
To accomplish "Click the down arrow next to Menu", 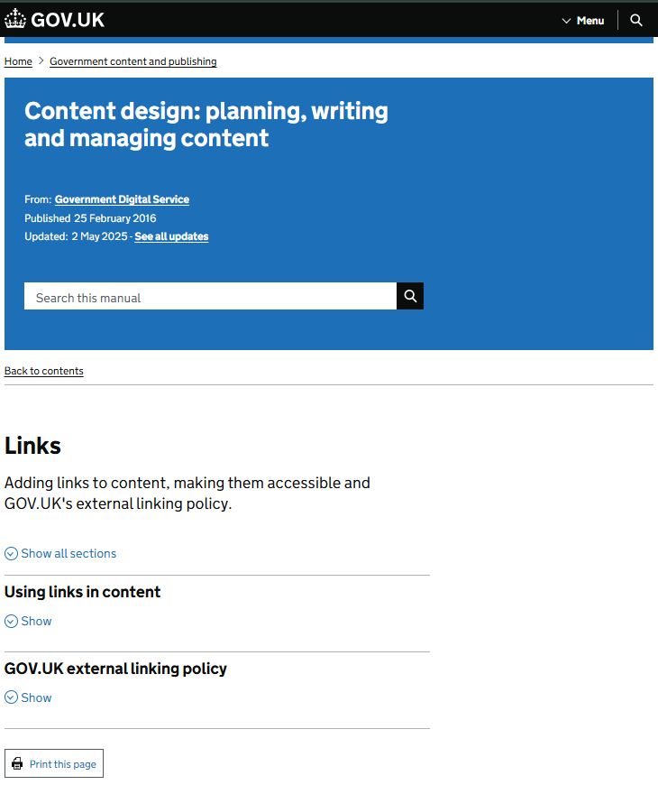I will (x=565, y=20).
